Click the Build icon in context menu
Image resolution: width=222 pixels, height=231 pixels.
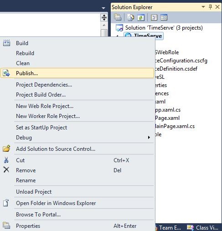point(6,43)
